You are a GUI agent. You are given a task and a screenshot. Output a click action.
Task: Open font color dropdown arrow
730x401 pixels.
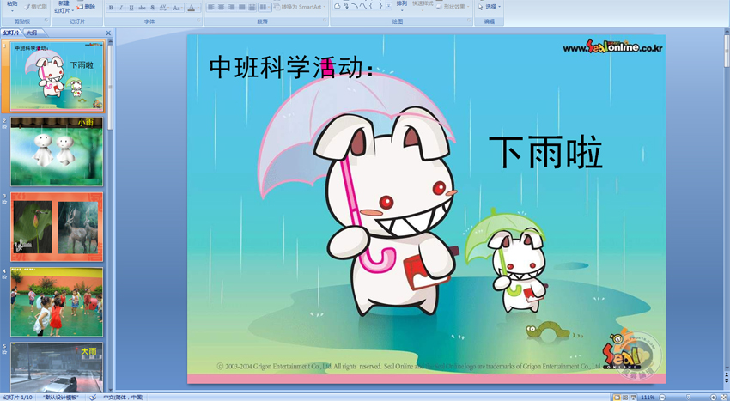[198, 8]
